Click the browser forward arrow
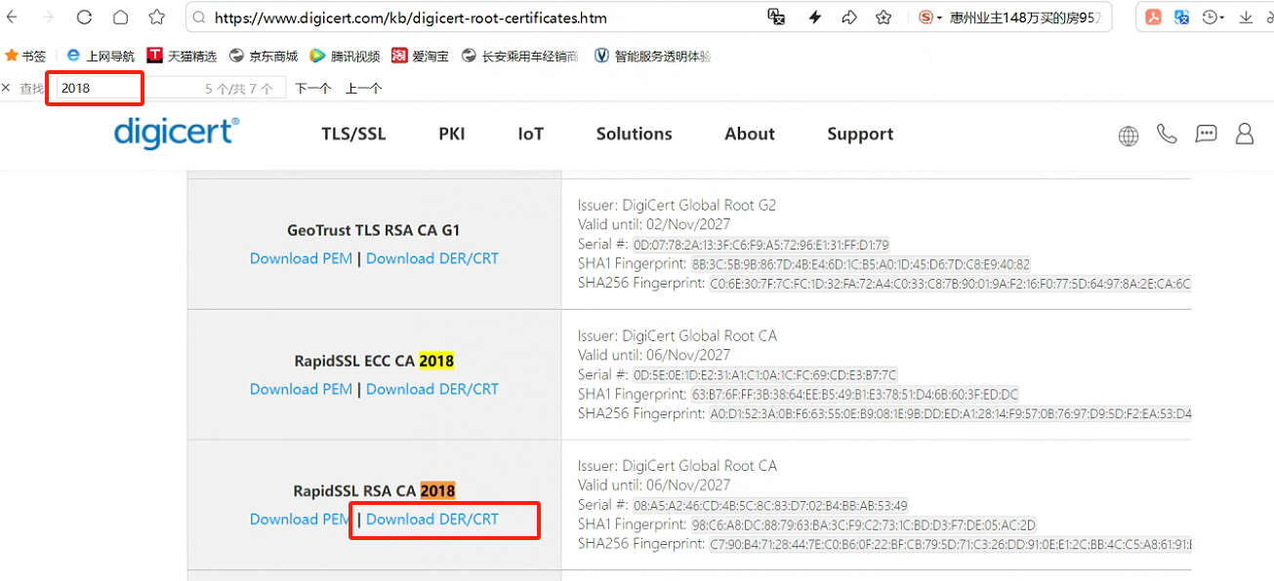This screenshot has width=1274, height=581. click(48, 18)
